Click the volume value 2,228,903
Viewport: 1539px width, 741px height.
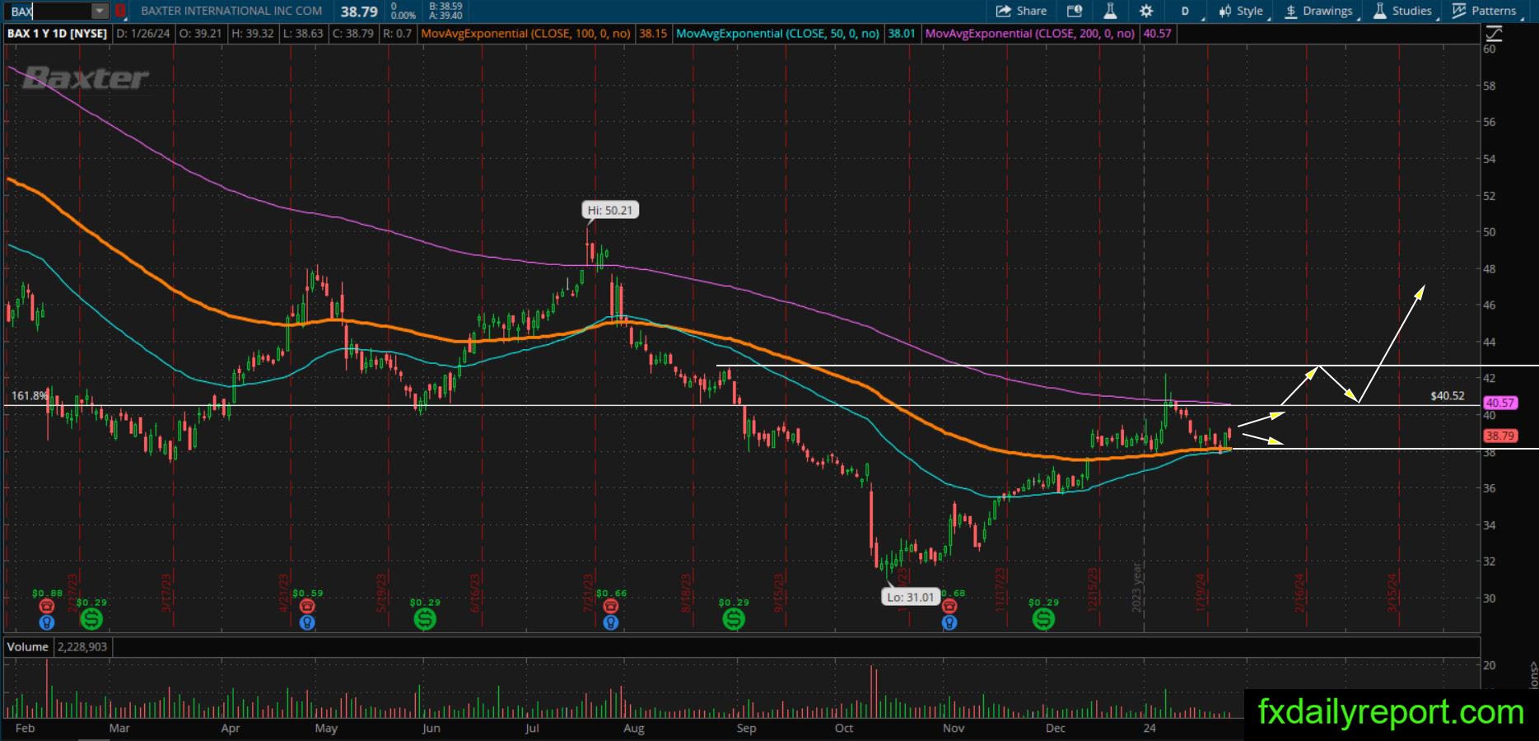point(82,647)
